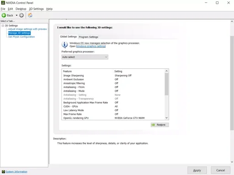This screenshot has width=234, height=175.
Task: Click the main panel vertical scrollbar thumb
Action: click(x=232, y=83)
